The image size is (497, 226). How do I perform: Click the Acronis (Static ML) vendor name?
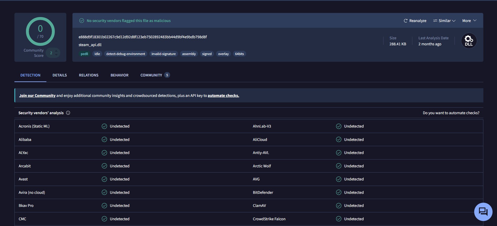point(34,126)
